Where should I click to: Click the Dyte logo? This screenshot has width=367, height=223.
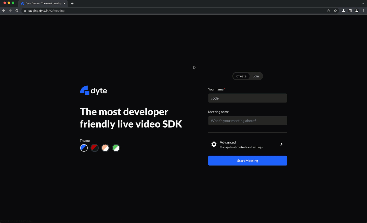click(x=93, y=90)
